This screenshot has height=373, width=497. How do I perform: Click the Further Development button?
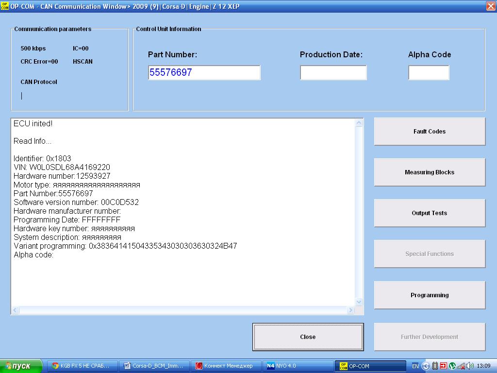pos(430,337)
